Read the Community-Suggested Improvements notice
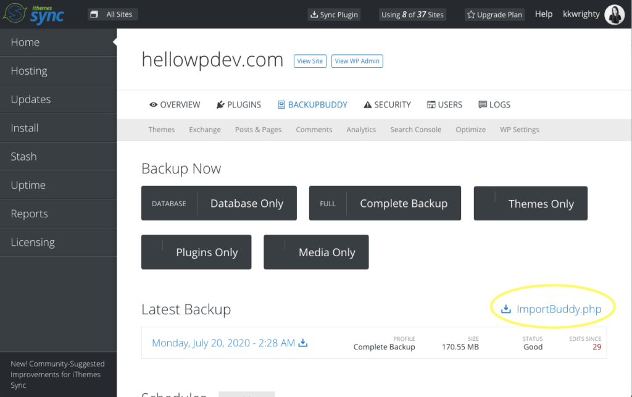 coord(57,374)
